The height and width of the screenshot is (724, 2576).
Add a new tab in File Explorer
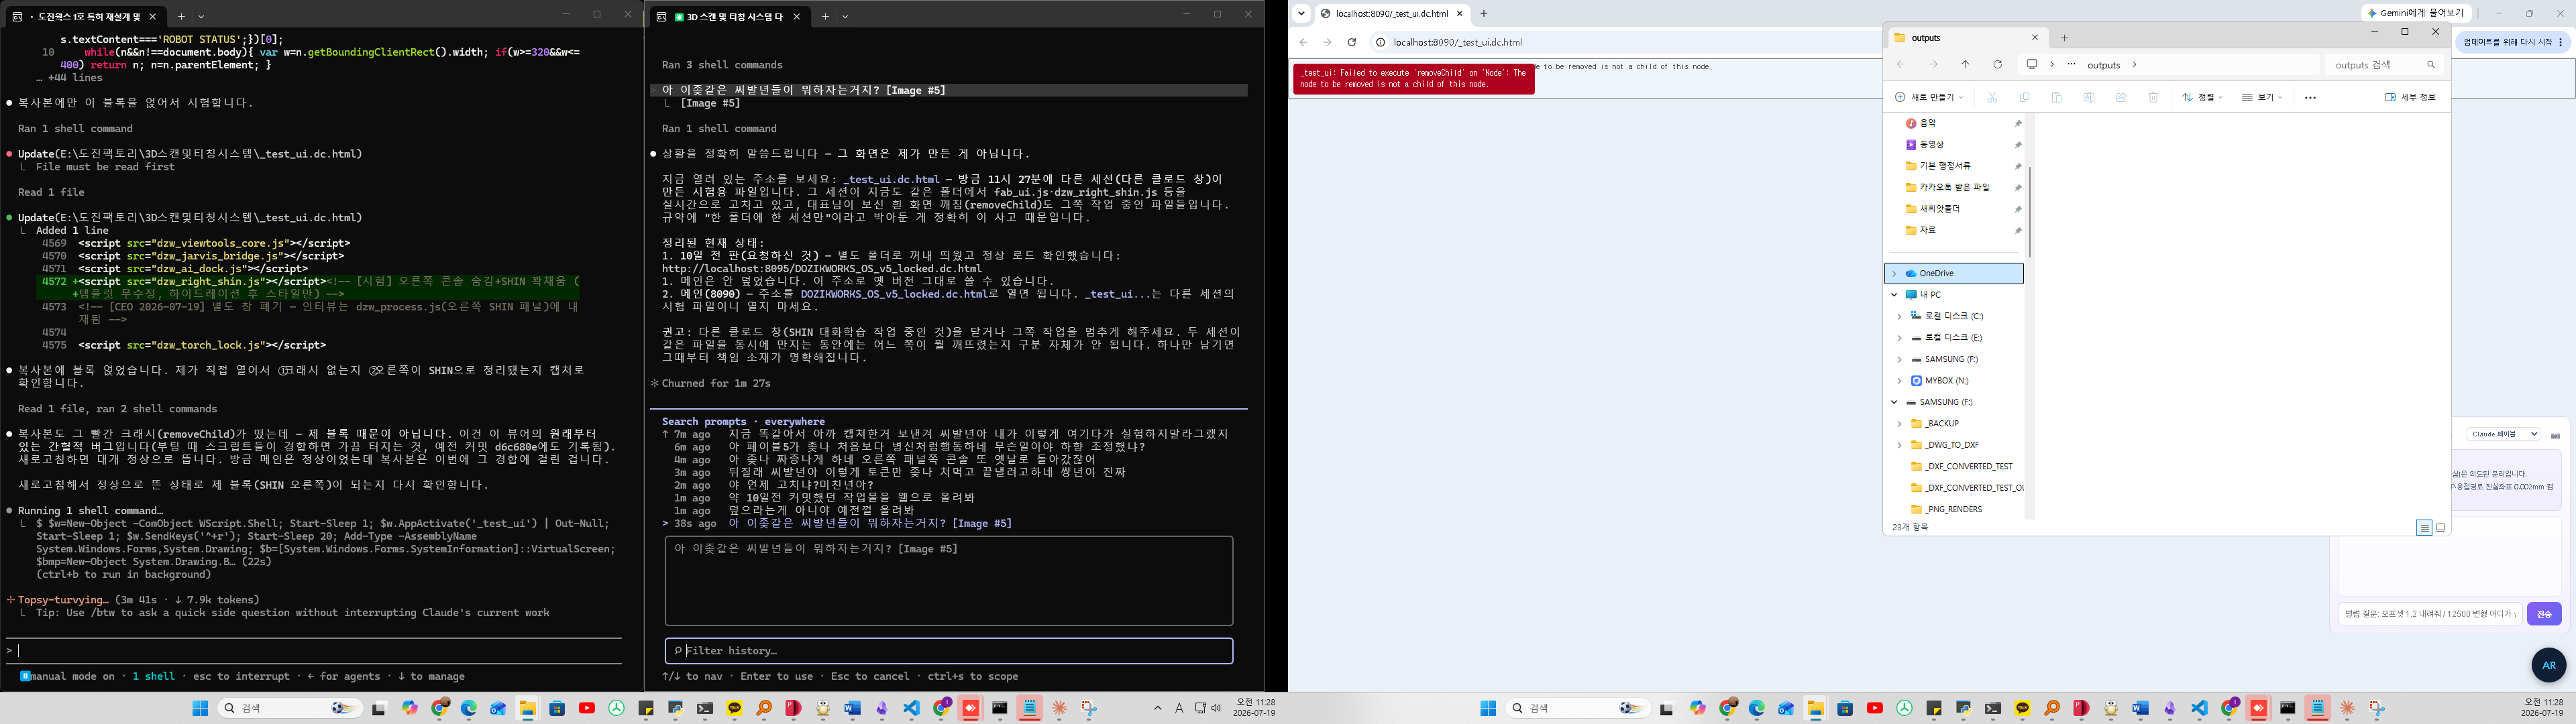[x=2064, y=38]
